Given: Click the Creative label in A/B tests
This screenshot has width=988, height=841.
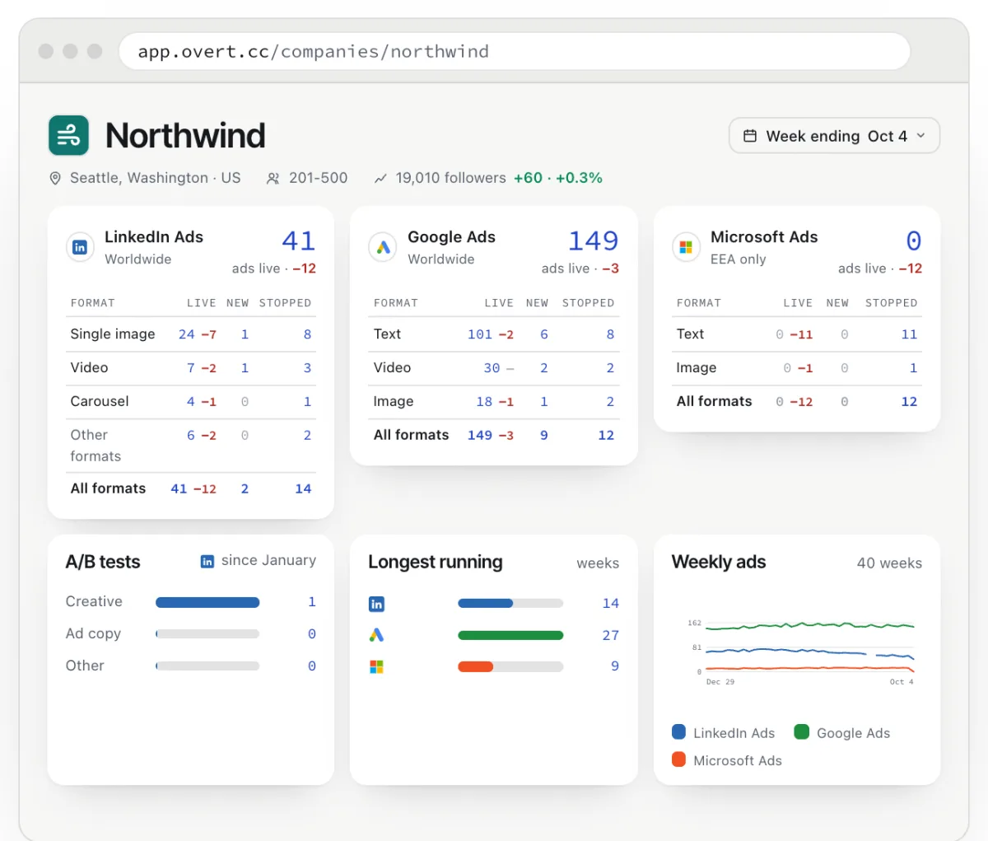Looking at the screenshot, I should (94, 601).
